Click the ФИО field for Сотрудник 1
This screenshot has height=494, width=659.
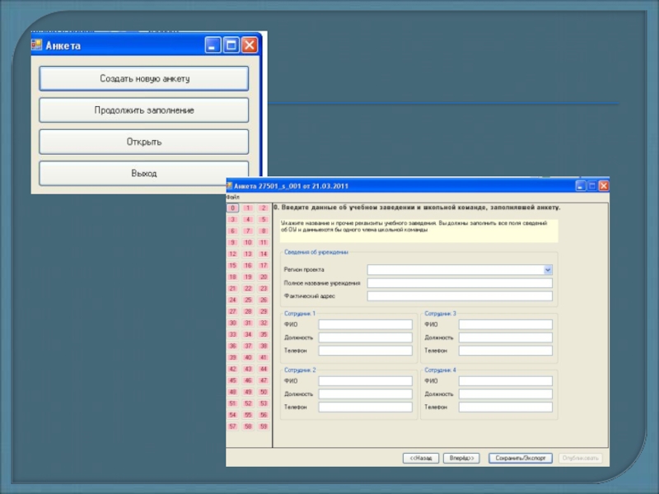[x=365, y=324]
